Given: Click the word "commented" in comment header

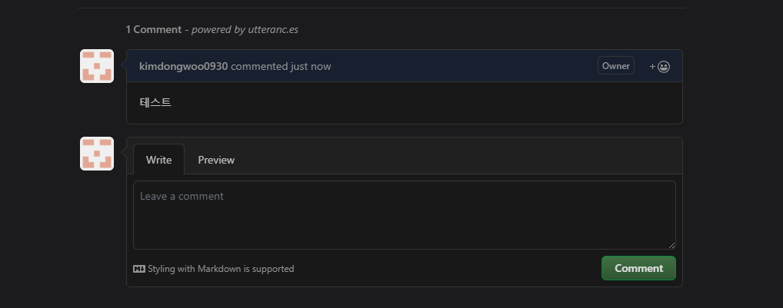Looking at the screenshot, I should pyautogui.click(x=259, y=66).
